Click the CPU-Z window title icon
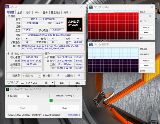This screenshot has height=124, width=160. 7,7
